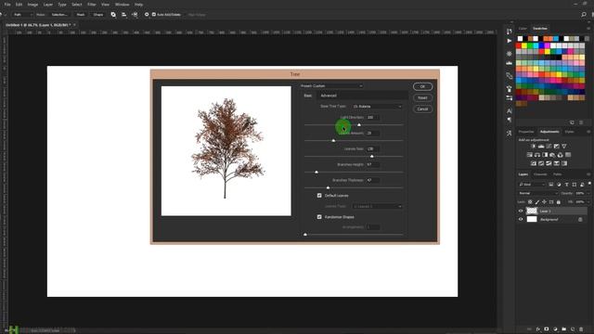This screenshot has width=594, height=334.
Task: Click Cancel in the Tree dialog
Action: [x=422, y=109]
